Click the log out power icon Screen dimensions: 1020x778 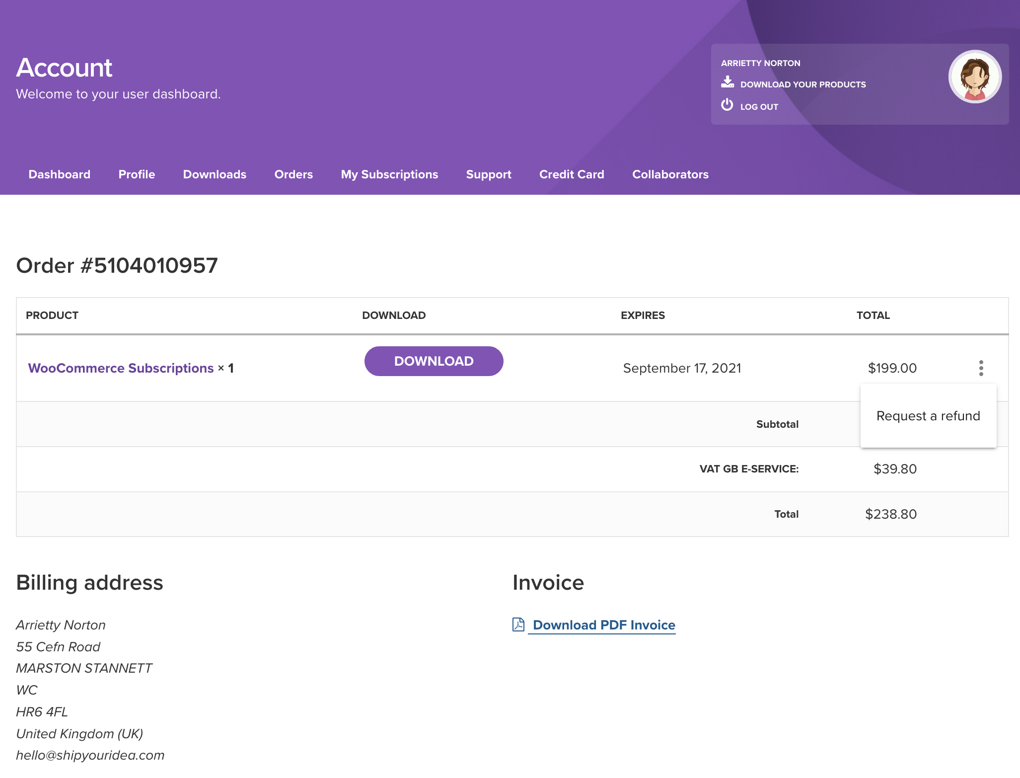point(727,105)
